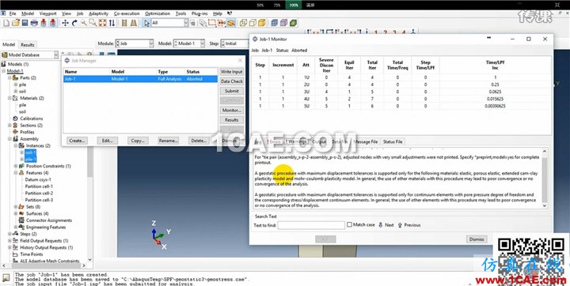This screenshot has width=570, height=286.
Task: Enable the Match case checkbox
Action: click(x=349, y=224)
